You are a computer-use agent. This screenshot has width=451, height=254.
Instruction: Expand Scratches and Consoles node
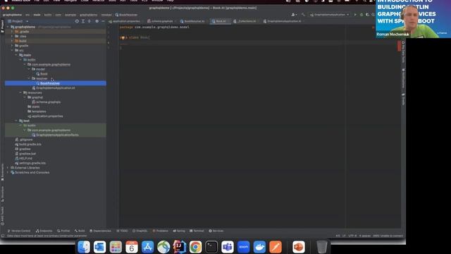8,172
